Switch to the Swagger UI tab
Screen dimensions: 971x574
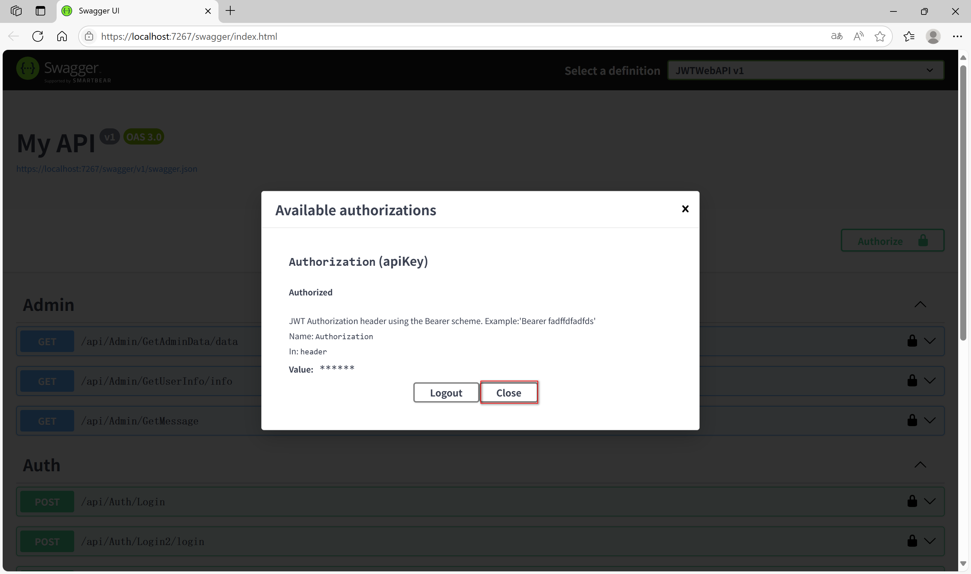click(x=131, y=11)
